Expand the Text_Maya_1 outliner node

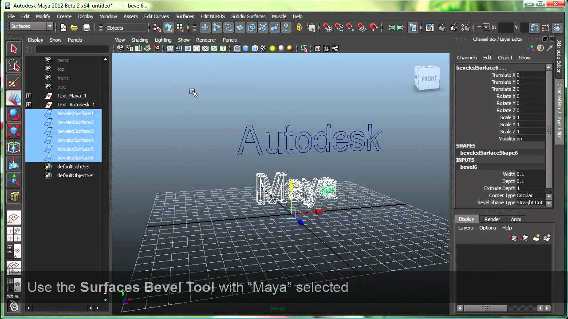click(28, 96)
